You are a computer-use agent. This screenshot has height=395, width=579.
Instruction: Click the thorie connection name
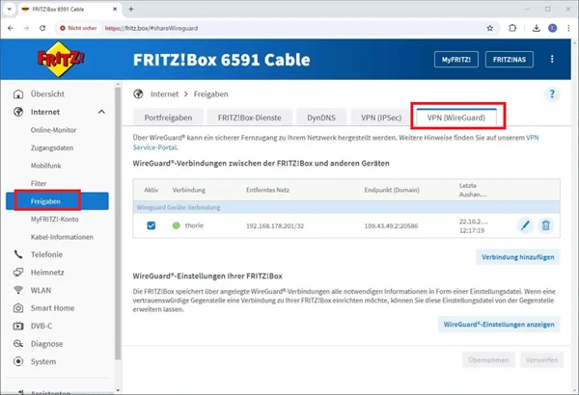tap(194, 225)
